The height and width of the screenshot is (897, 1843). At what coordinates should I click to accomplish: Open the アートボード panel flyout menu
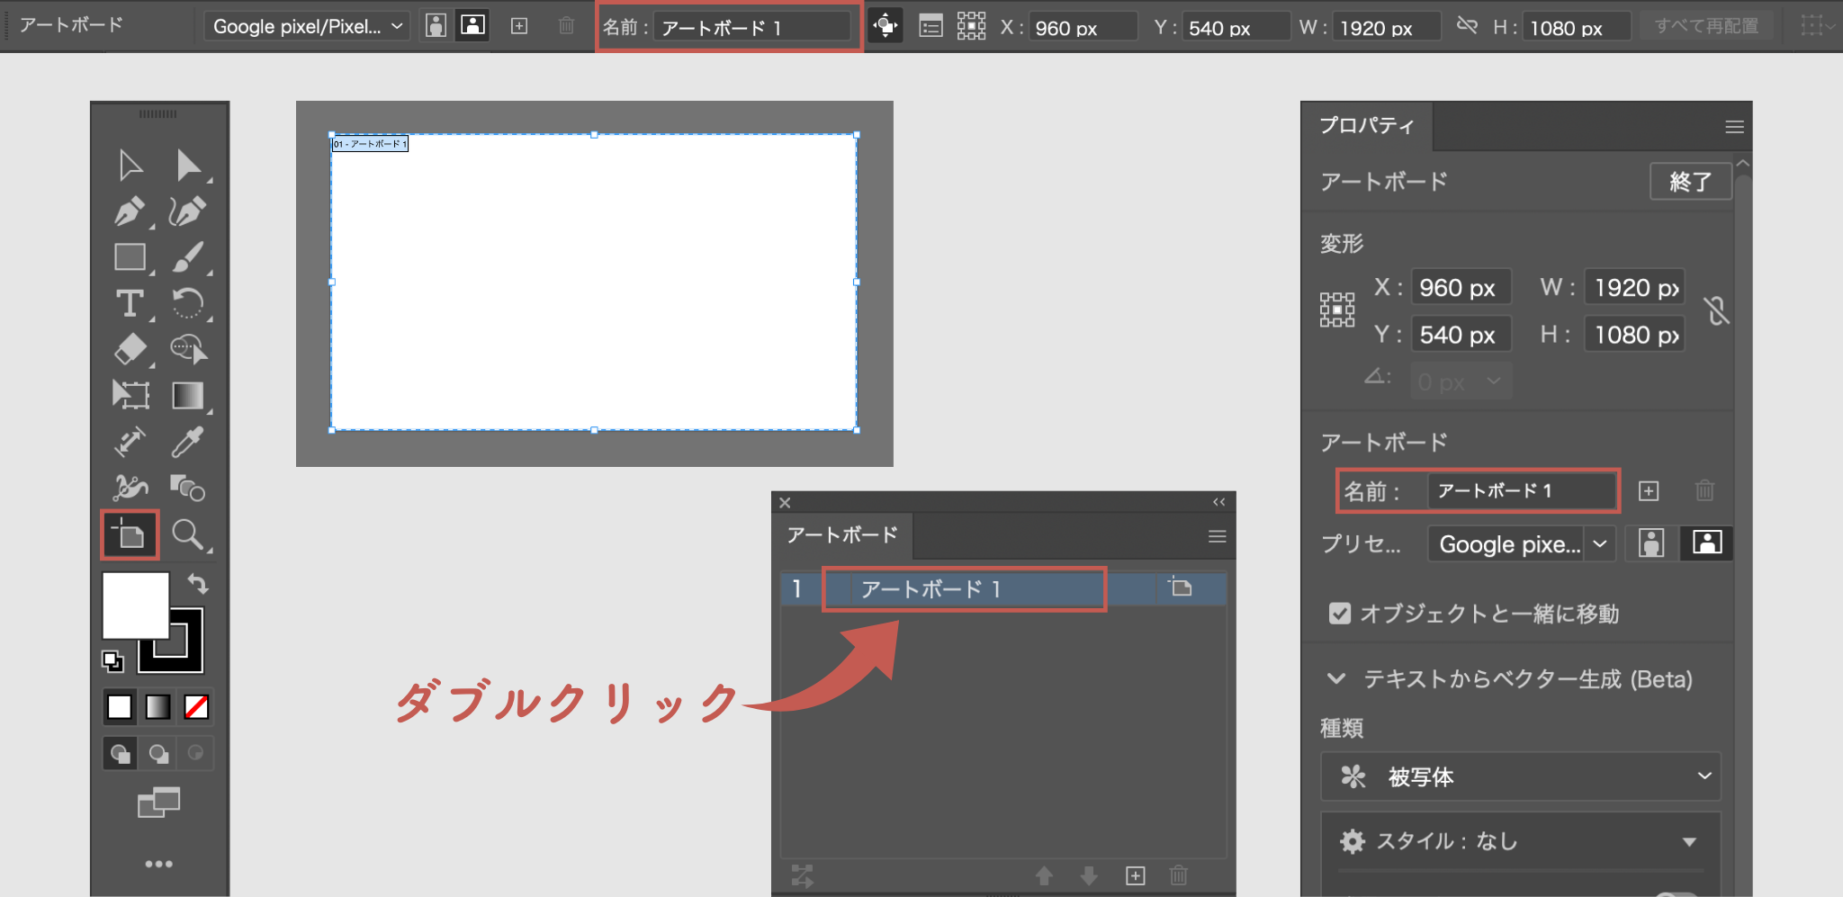pos(1218,535)
